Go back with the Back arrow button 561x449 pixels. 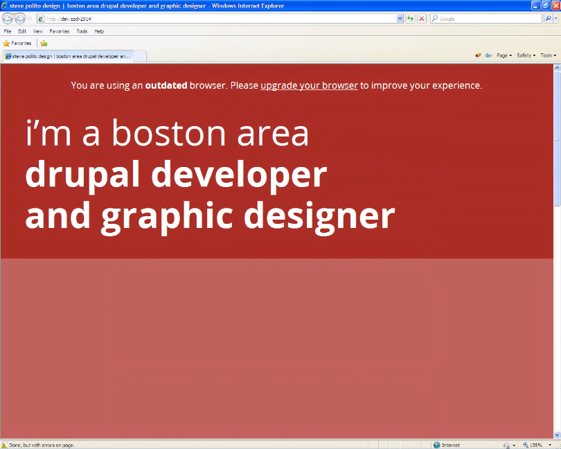coord(8,18)
